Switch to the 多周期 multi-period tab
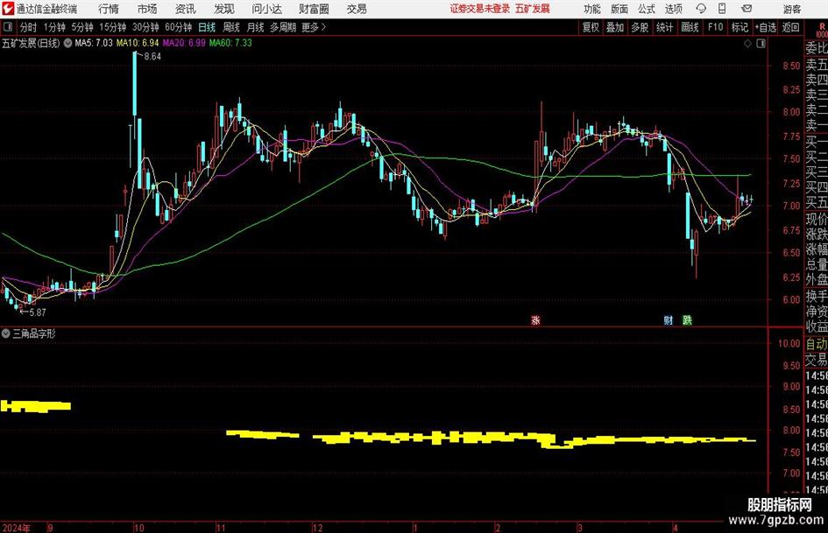 pos(283,27)
